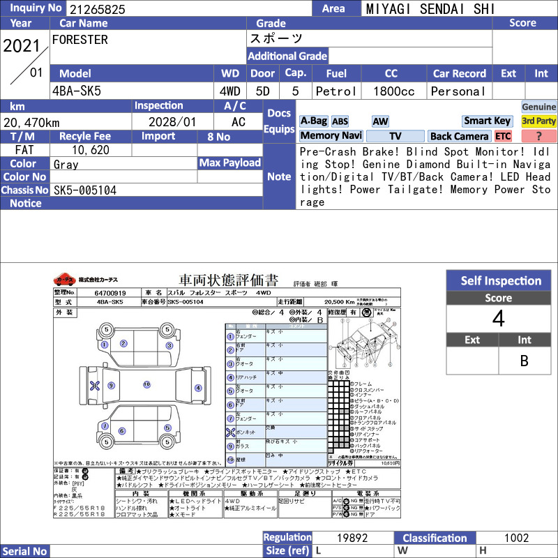Click the ABS equipment badge
Screen dimensions: 558x558
[x=340, y=121]
